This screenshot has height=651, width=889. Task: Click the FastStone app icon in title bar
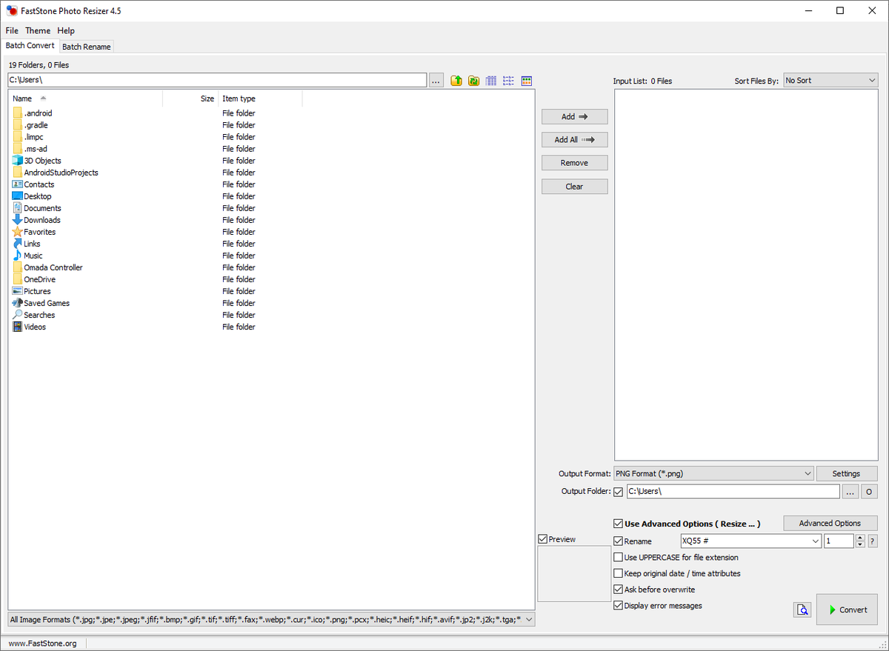click(11, 11)
